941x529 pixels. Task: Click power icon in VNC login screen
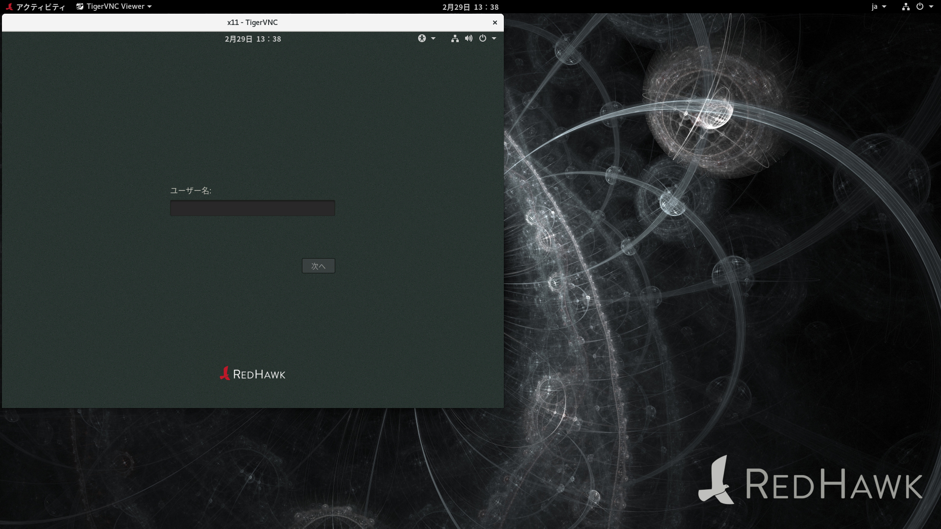point(483,38)
